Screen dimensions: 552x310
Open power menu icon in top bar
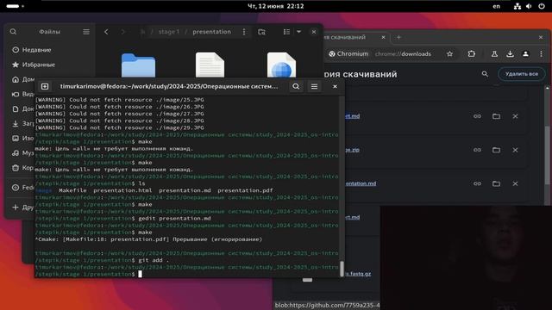(x=542, y=6)
